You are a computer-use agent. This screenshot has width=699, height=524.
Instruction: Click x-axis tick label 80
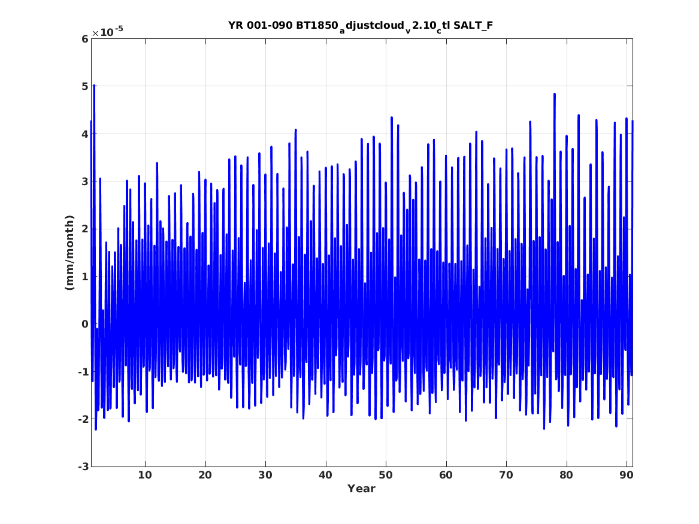coord(566,475)
